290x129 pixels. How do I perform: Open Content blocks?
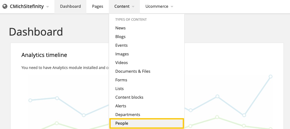click(129, 97)
